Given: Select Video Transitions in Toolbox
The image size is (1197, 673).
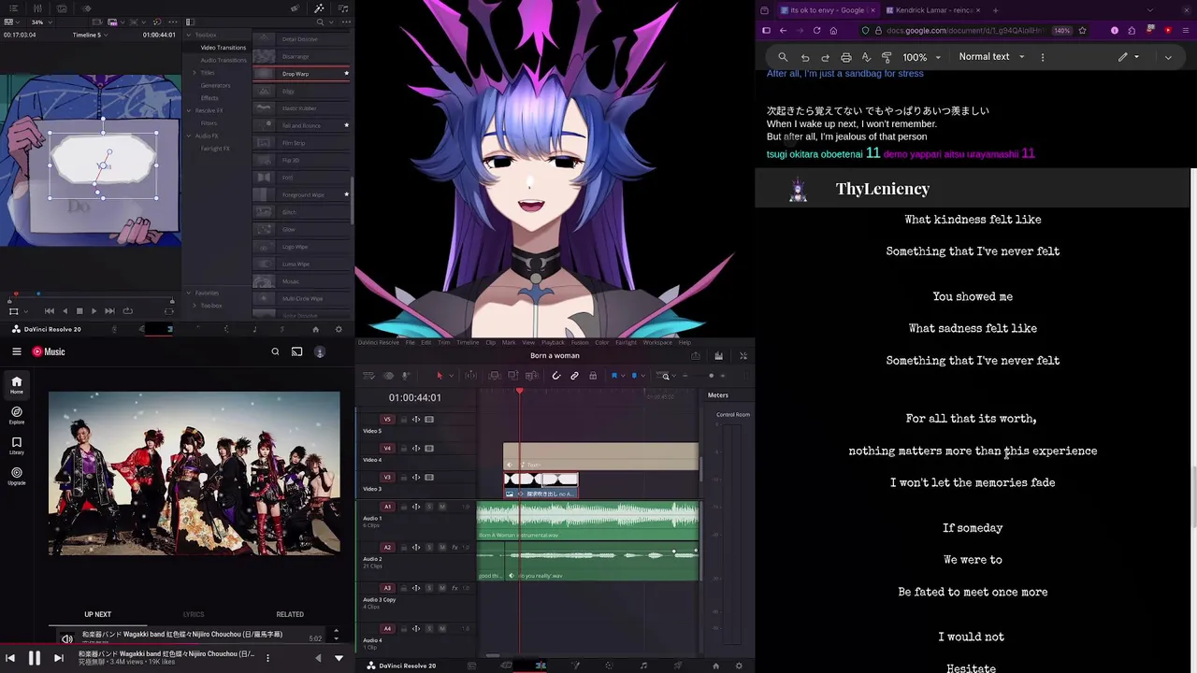Looking at the screenshot, I should pyautogui.click(x=224, y=48).
